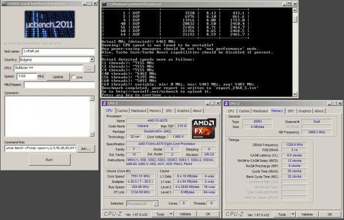Enable the Live checkbox

[x=73, y=77]
